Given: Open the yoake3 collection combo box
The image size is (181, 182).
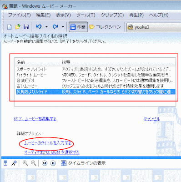Looking at the screenshot, I should pyautogui.click(x=154, y=27).
